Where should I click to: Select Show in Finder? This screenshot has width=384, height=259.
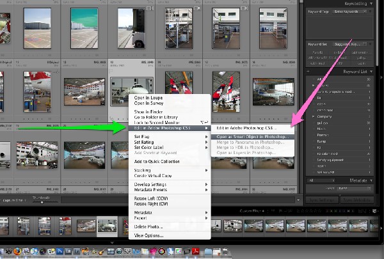148,112
